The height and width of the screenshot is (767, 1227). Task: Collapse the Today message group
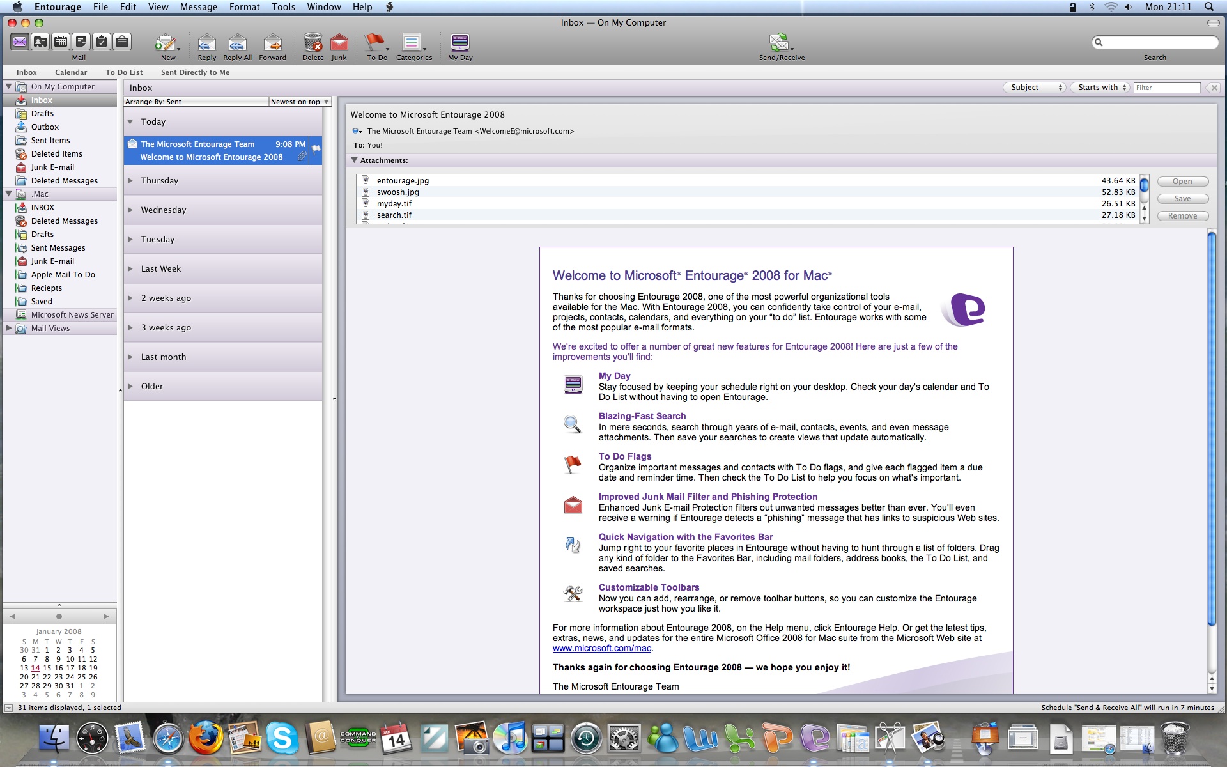[130, 121]
